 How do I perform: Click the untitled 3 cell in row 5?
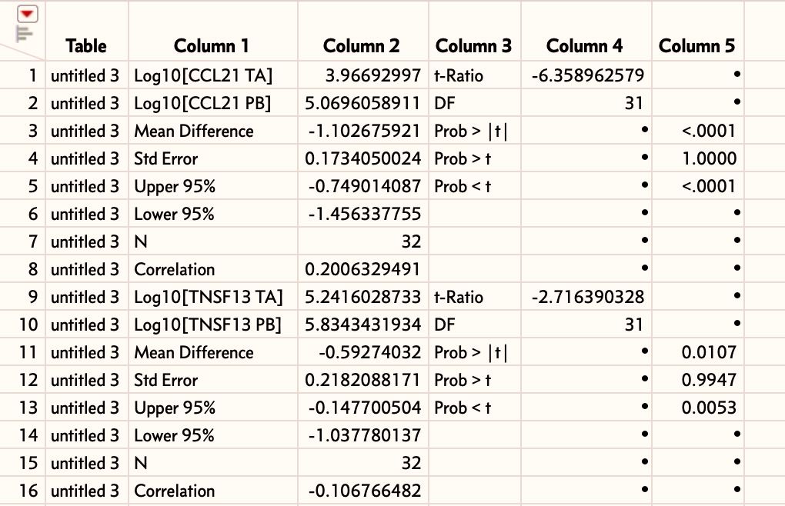point(85,186)
